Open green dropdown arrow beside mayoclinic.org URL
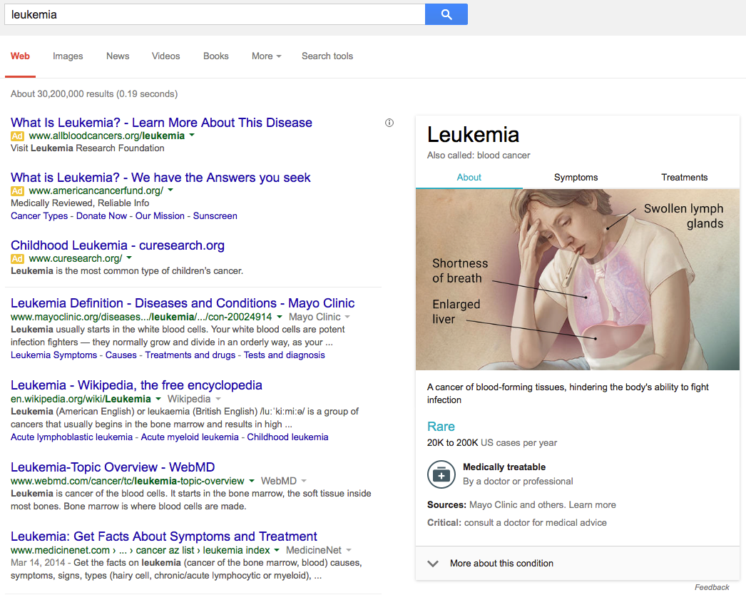This screenshot has height=600, width=746. click(x=280, y=317)
